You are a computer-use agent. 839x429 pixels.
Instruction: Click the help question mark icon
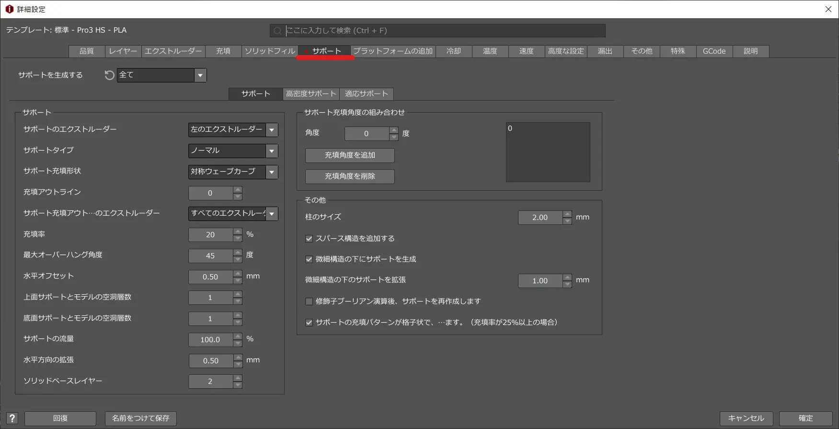12,418
